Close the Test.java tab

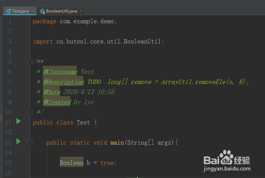pyautogui.click(x=33, y=11)
